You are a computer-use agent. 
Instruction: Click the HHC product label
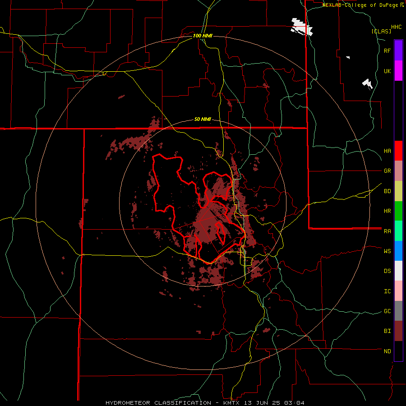pyautogui.click(x=397, y=27)
